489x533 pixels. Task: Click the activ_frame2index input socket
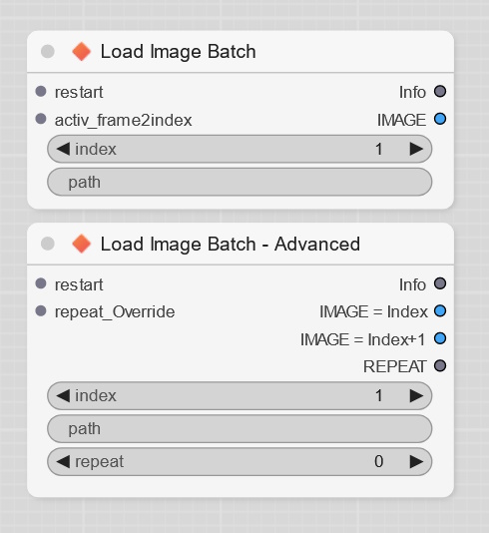pyautogui.click(x=41, y=119)
